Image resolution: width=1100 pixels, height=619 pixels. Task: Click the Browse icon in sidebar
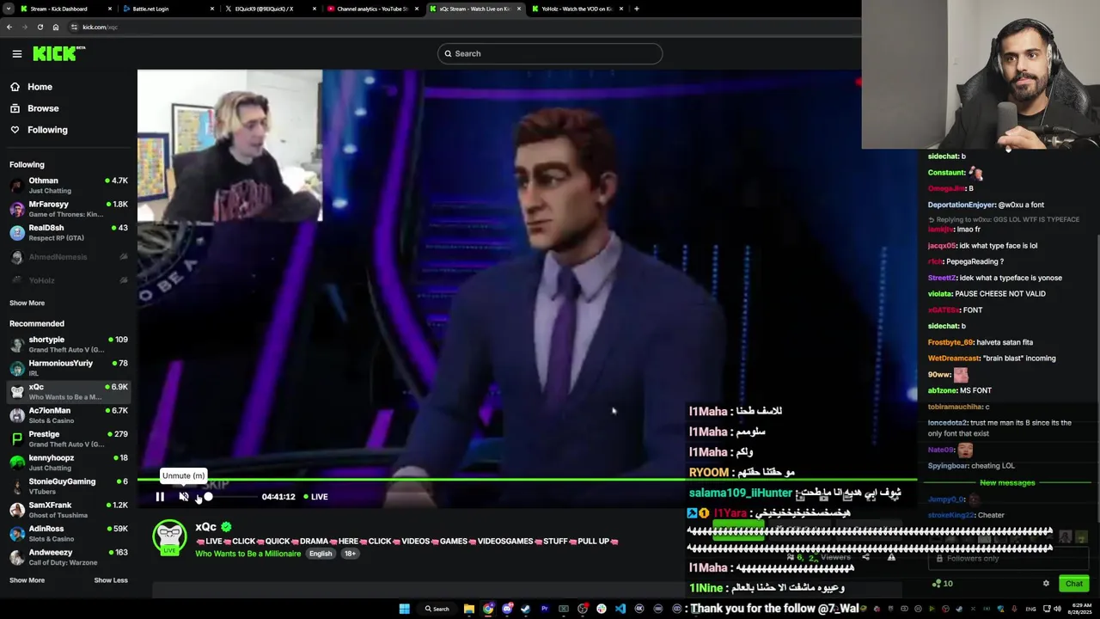pos(15,108)
